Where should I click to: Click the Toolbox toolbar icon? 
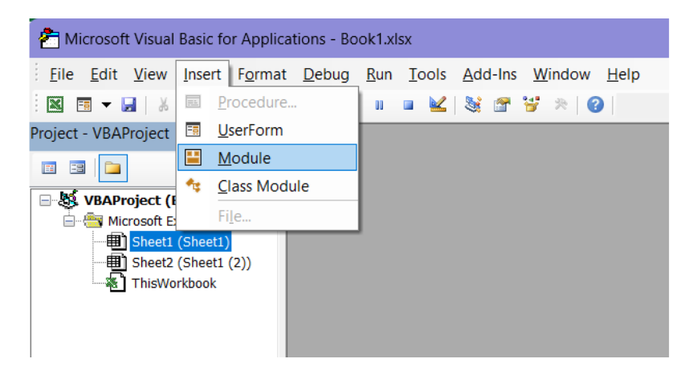click(x=561, y=105)
